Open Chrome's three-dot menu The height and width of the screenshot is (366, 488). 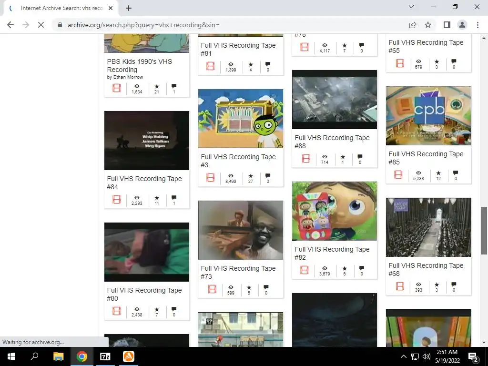478,25
